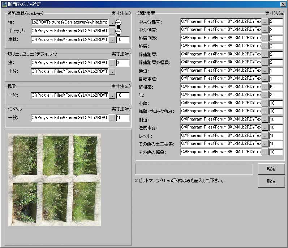Close the 断面テクスチャ設定 dialog

[283, 4]
